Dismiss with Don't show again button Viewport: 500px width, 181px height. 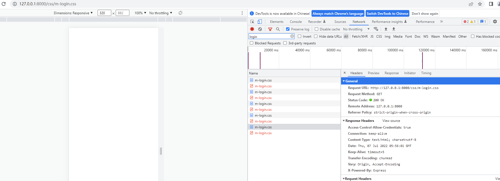pyautogui.click(x=425, y=13)
